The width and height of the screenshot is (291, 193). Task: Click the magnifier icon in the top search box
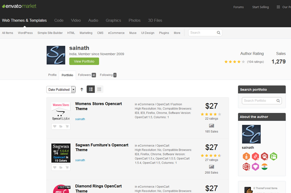click(x=219, y=33)
